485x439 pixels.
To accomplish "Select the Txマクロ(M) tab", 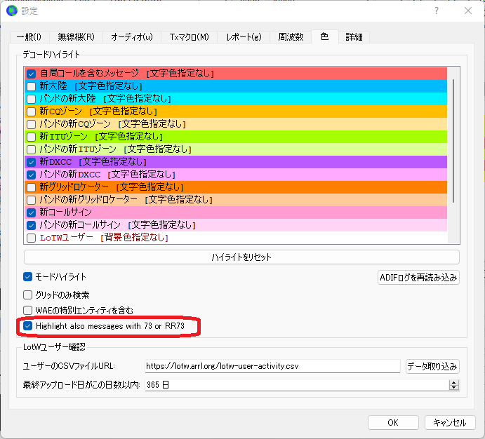I will coord(189,37).
